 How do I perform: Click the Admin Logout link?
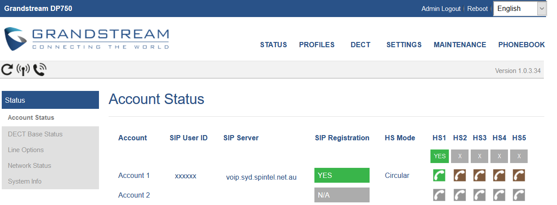(x=441, y=9)
